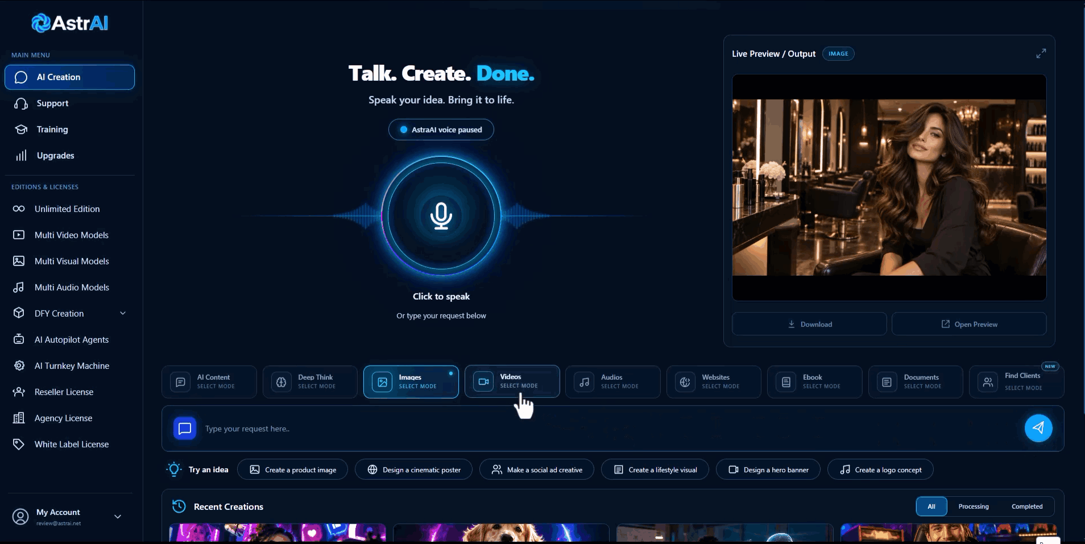
Task: Choose the 'Make a social ad creative' idea
Action: pyautogui.click(x=537, y=470)
